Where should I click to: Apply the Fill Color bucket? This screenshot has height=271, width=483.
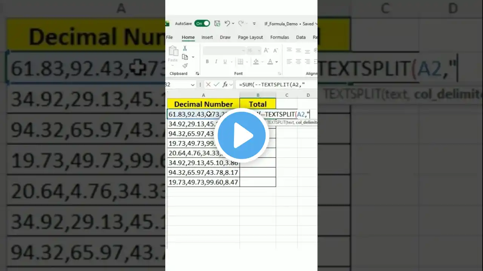(x=256, y=62)
